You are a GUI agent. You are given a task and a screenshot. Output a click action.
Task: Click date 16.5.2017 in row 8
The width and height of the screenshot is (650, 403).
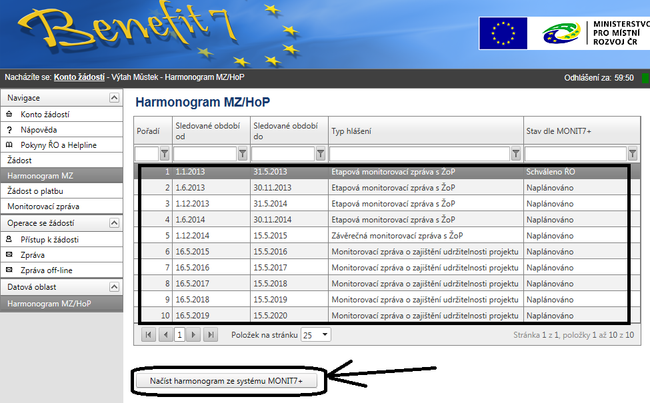[193, 284]
